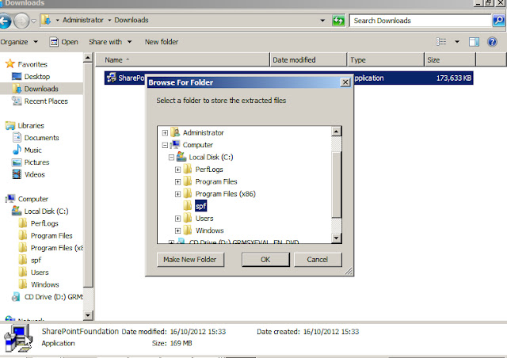The height and width of the screenshot is (358, 507).
Task: Confirm the folder with OK
Action: (x=265, y=260)
